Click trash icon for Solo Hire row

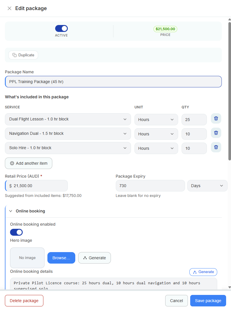216,147
